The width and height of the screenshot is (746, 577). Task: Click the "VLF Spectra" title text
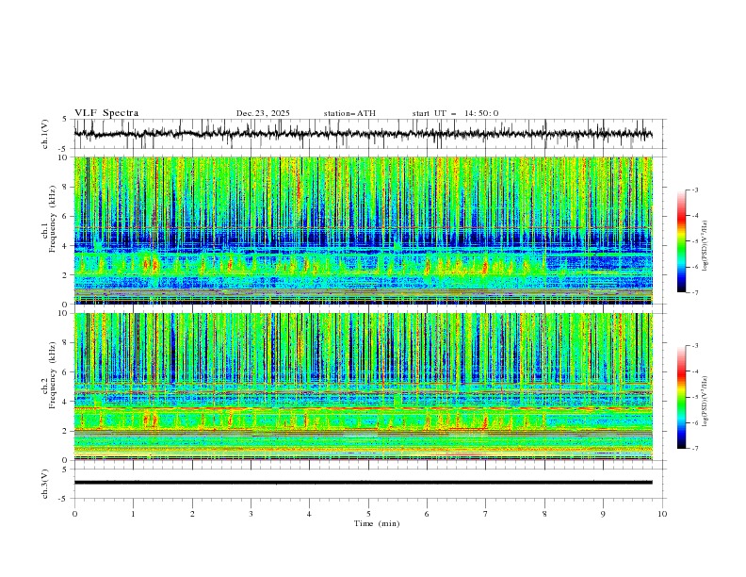[x=106, y=113]
